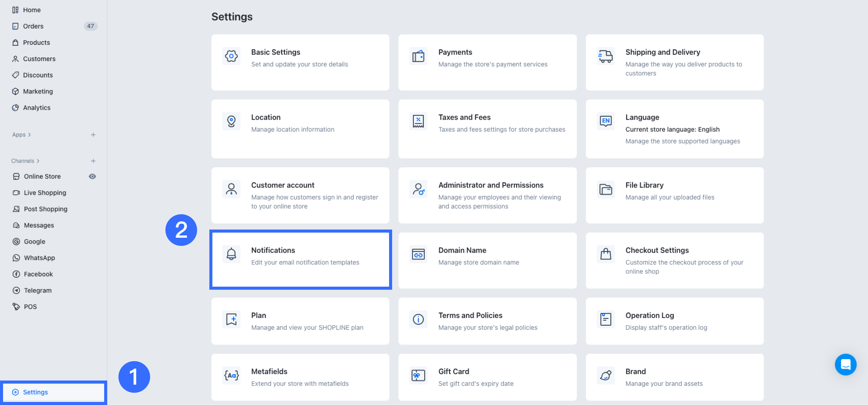Expand the Apps section chevron
This screenshot has width=868, height=405.
coord(30,135)
